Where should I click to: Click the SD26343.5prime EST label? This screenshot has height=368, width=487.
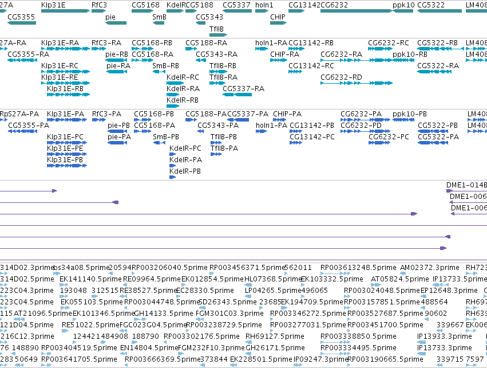pyautogui.click(x=228, y=302)
